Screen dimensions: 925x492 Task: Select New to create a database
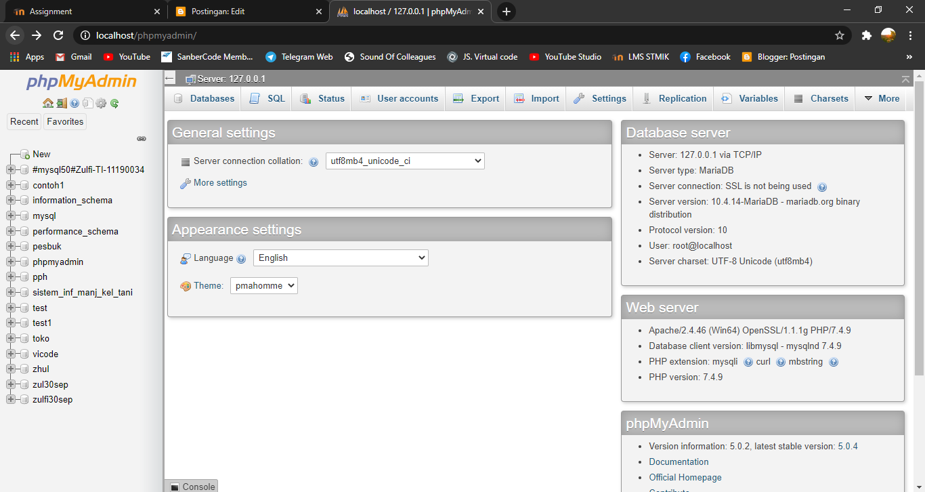click(x=41, y=154)
